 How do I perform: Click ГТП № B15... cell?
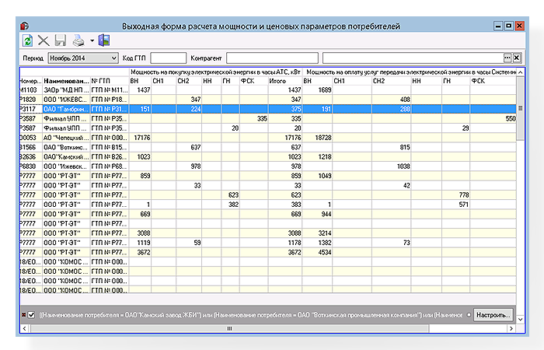110,147
